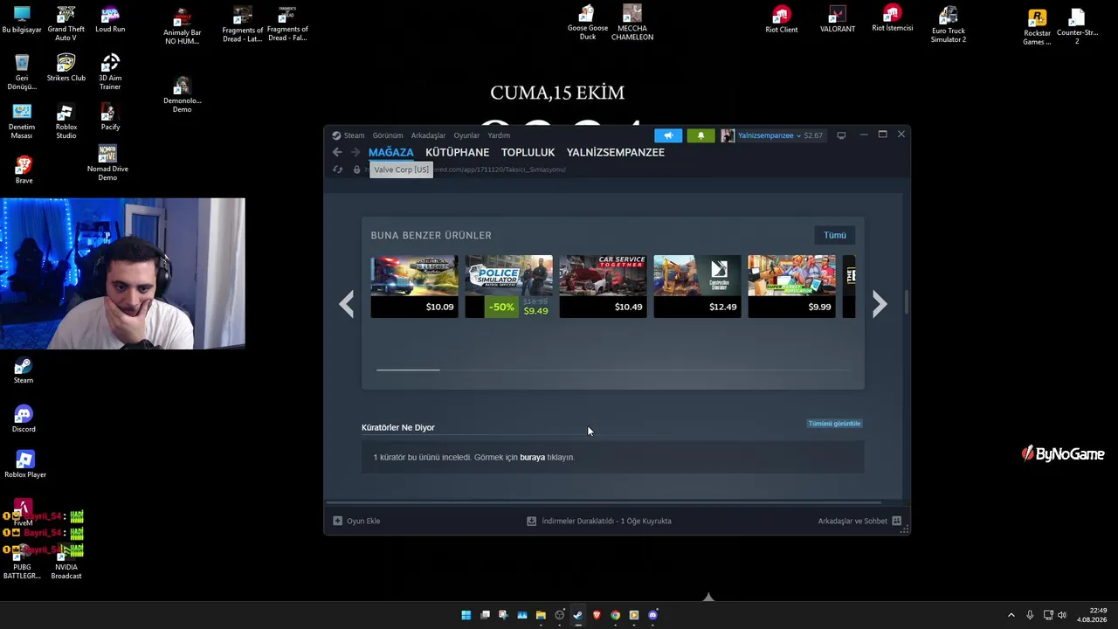The image size is (1118, 629).
Task: Follow the 'buraya' curator link
Action: click(532, 457)
